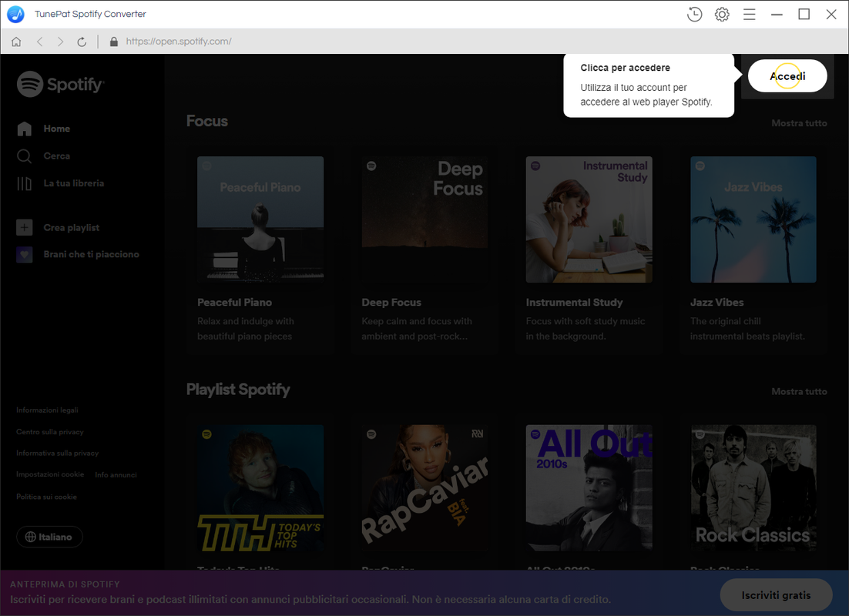Click Mostra tutto for Playlist Spotify

(799, 391)
